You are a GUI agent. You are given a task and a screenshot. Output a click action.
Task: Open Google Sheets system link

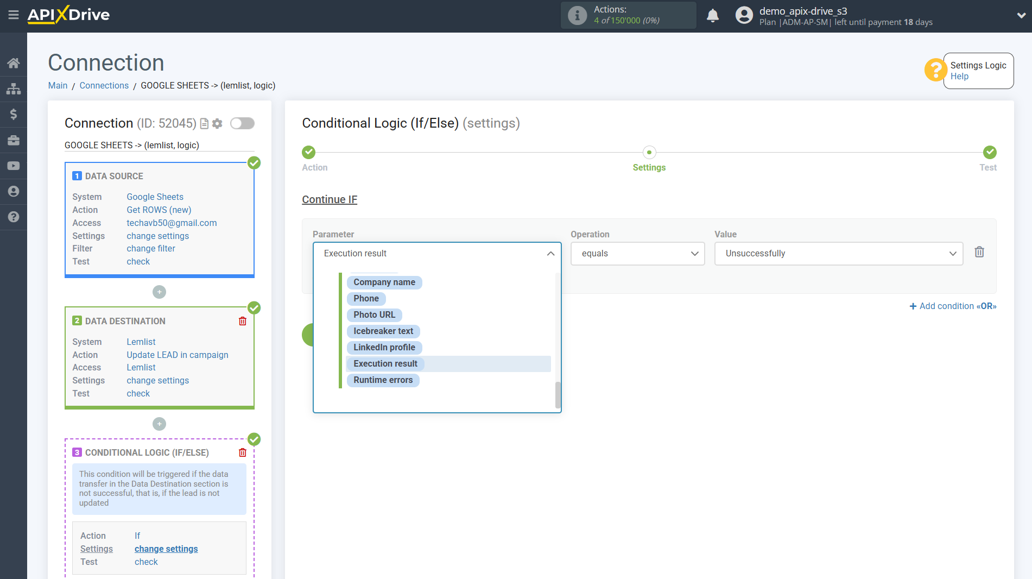(x=155, y=197)
